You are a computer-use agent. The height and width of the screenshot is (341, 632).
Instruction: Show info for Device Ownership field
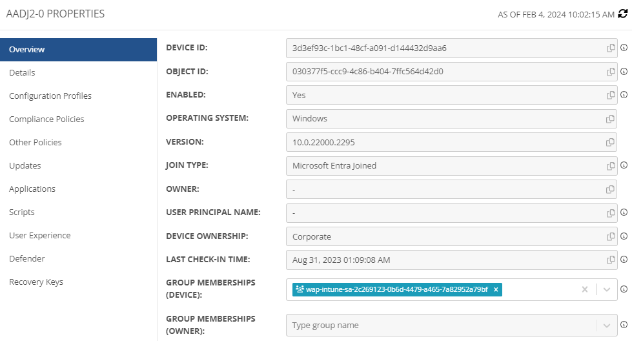click(624, 236)
